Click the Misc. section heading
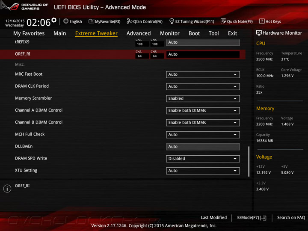Image resolution: width=308 pixels, height=231 pixels. pos(20,65)
